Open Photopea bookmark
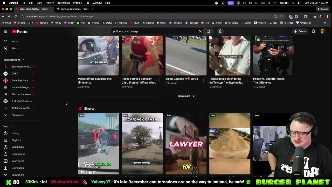 (x=287, y=23)
